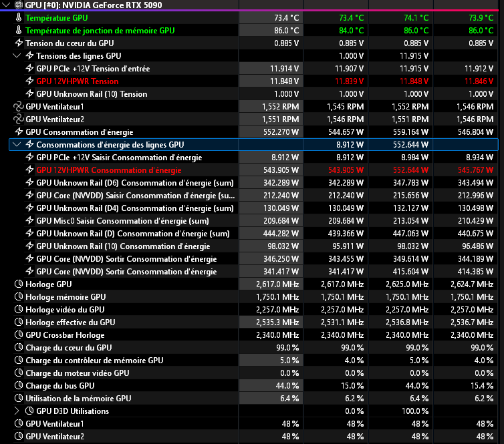504x444 pixels.
Task: Click the 1,552 RPM current Ventilateur1 value
Action: 280,107
